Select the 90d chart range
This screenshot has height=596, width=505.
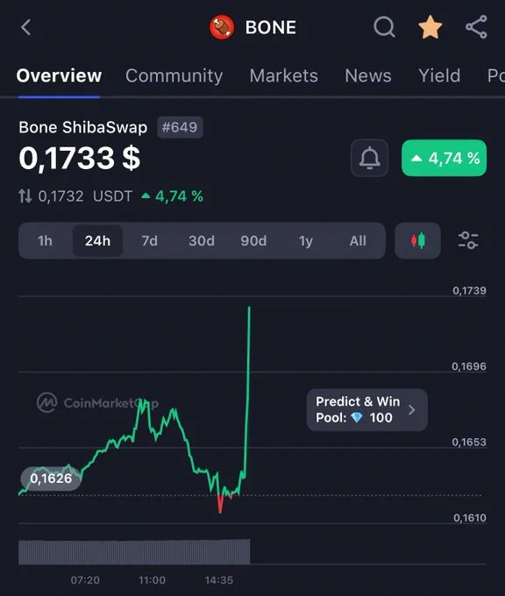pyautogui.click(x=253, y=241)
